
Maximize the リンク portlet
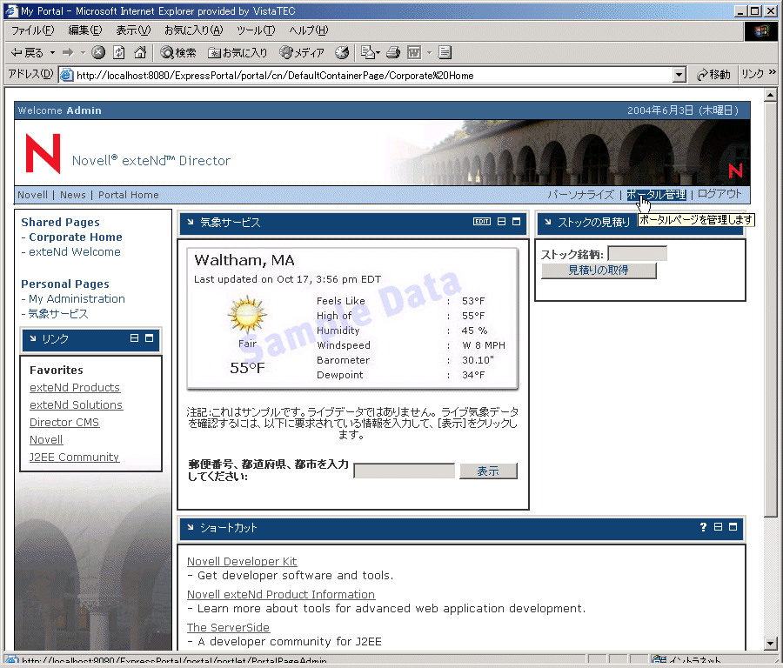tap(149, 338)
